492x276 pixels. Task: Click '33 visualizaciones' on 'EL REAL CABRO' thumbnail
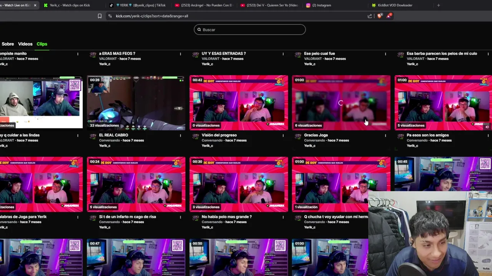pyautogui.click(x=105, y=125)
